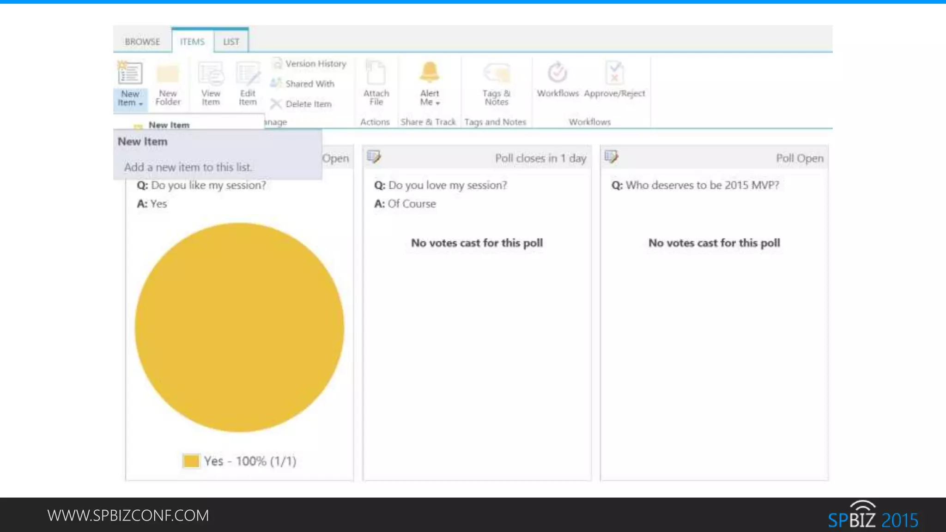Switch to the BROWSE tab

pos(142,42)
